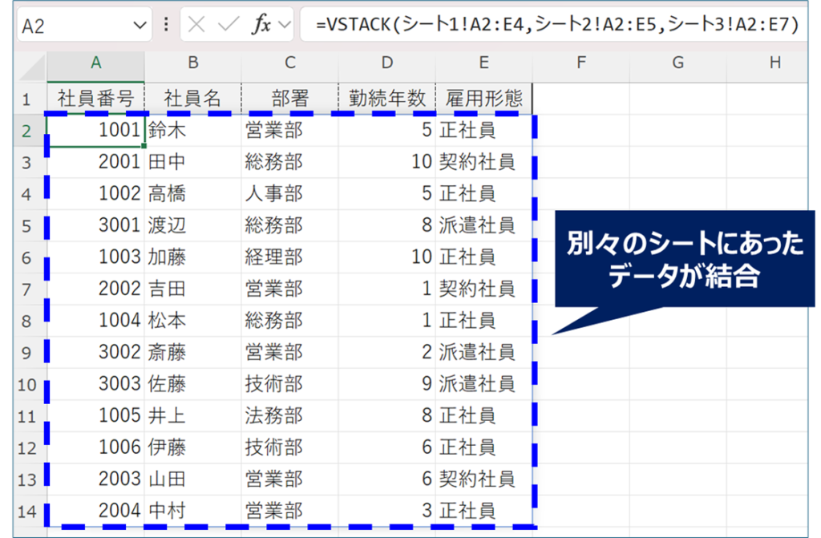Select column header A
The height and width of the screenshot is (538, 821).
pyautogui.click(x=95, y=63)
